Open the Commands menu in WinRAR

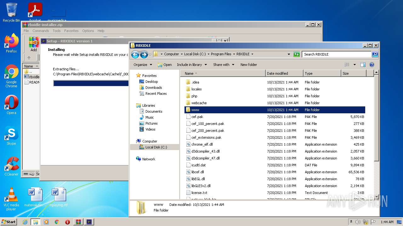[x=41, y=31]
